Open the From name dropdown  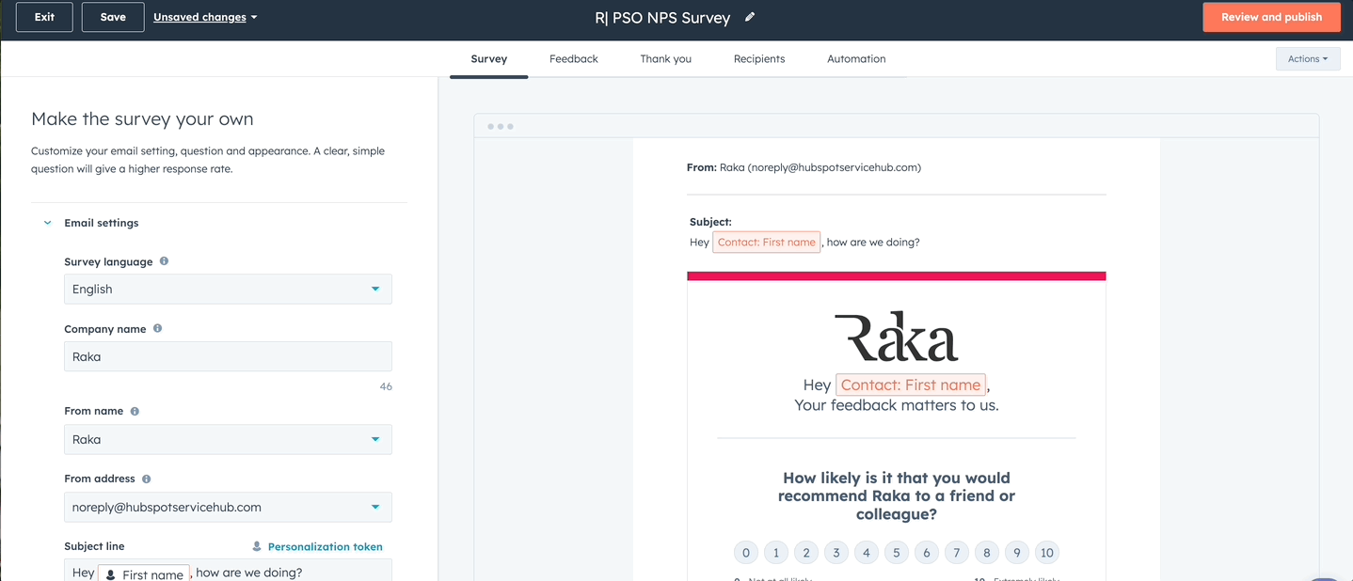click(x=228, y=440)
